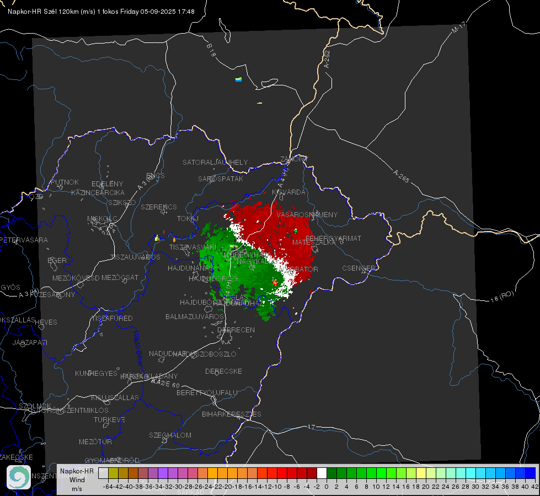Click the CSENGER town label
The height and width of the screenshot is (496, 540).
point(359,268)
